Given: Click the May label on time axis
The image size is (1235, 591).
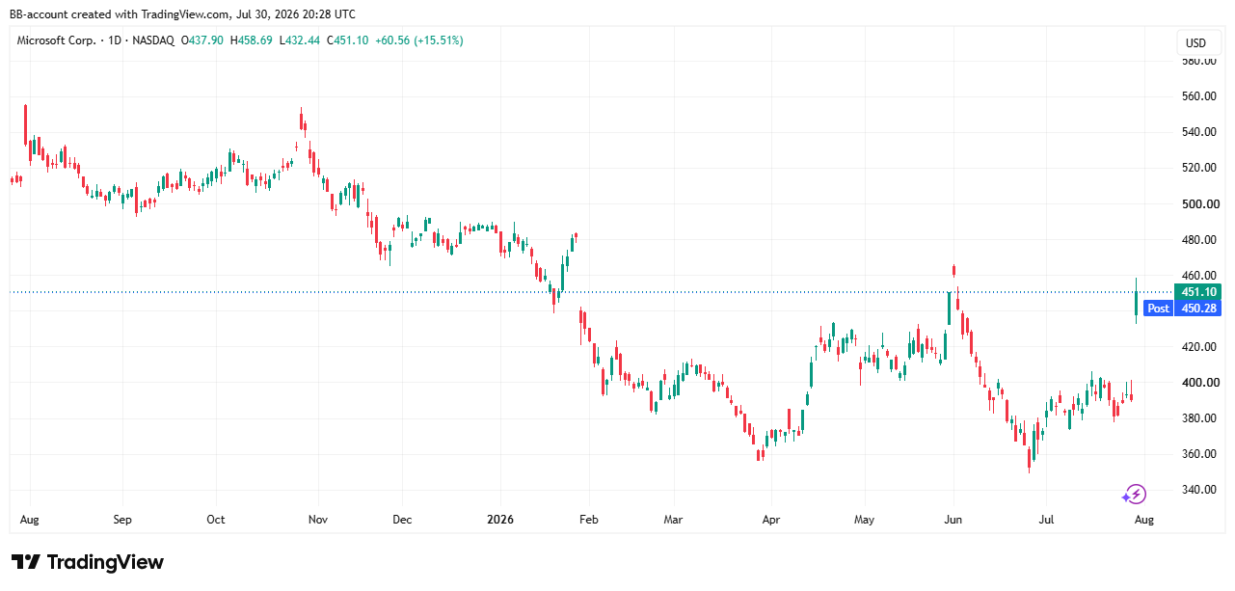Looking at the screenshot, I should (x=864, y=520).
